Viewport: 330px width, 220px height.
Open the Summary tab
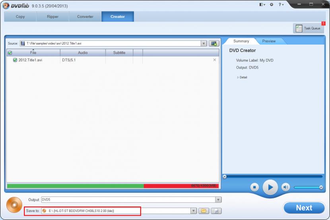(x=241, y=41)
